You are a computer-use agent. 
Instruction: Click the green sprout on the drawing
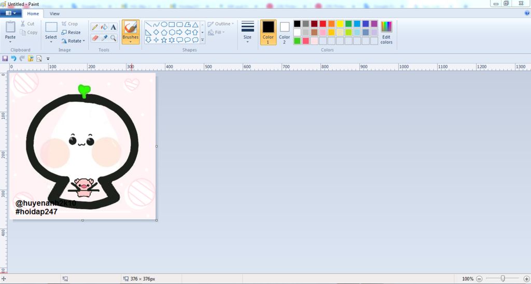84,91
